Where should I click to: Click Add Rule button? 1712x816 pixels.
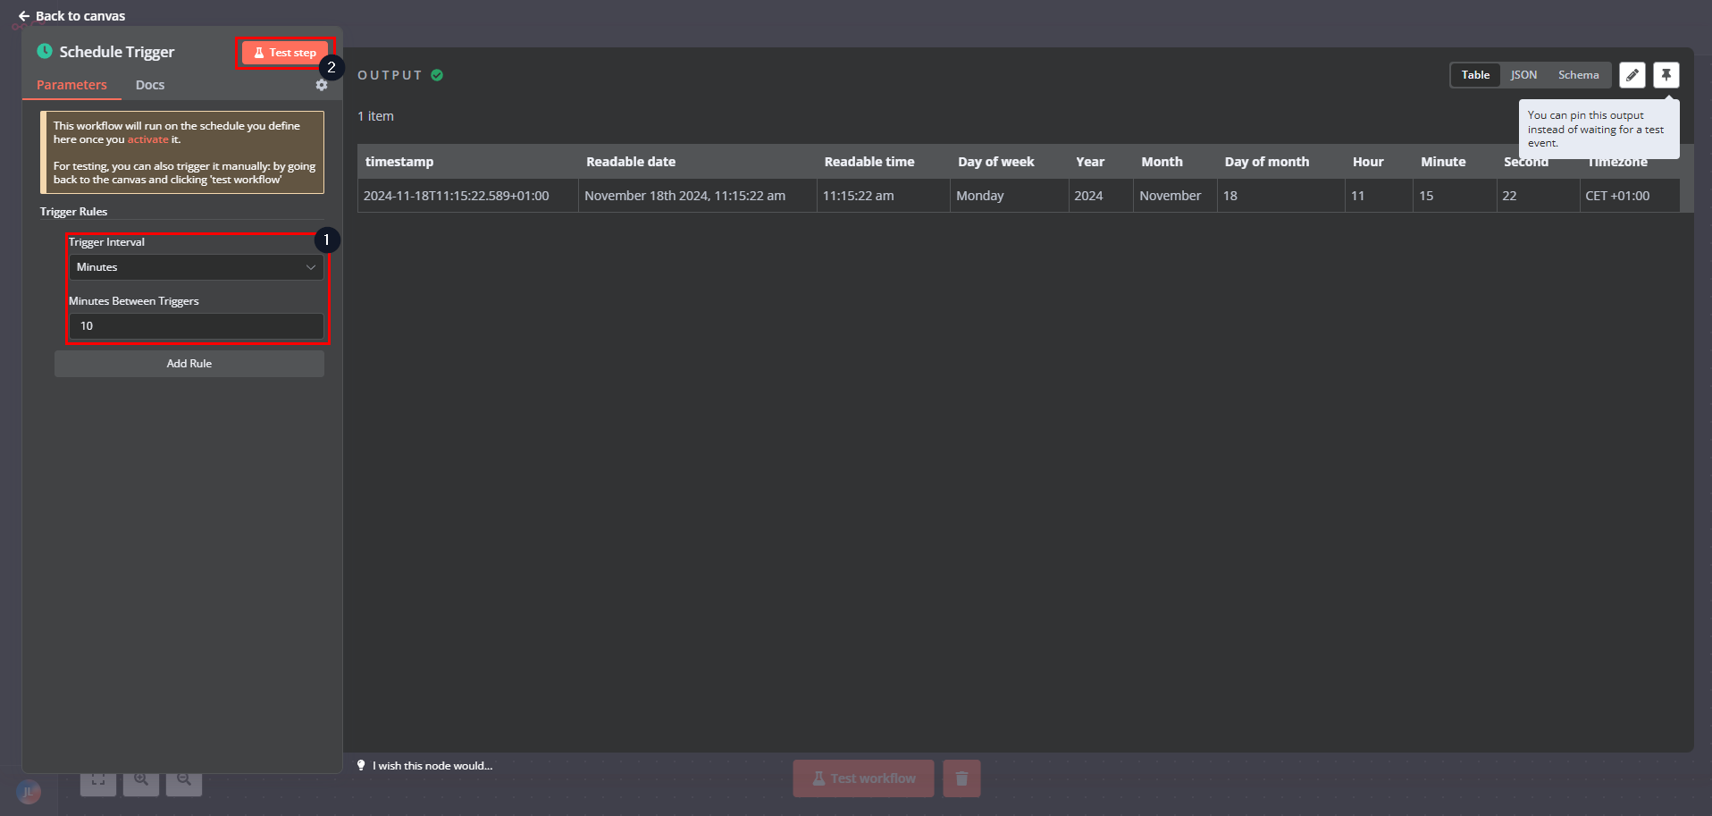pyautogui.click(x=189, y=364)
